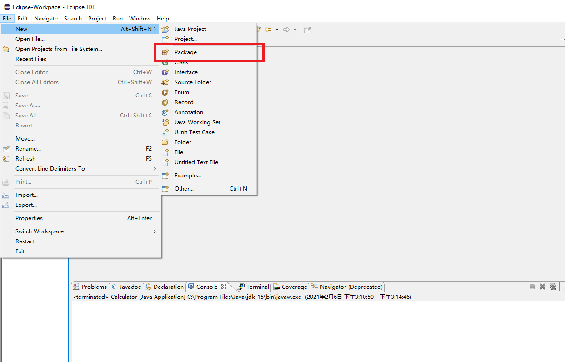The image size is (565, 362).
Task: Close the Console tab with its X
Action: coord(224,287)
